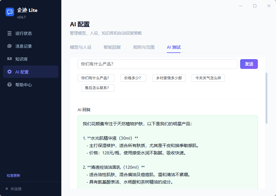
Task: Open the 规则与范围 tab
Action: tap(144, 47)
